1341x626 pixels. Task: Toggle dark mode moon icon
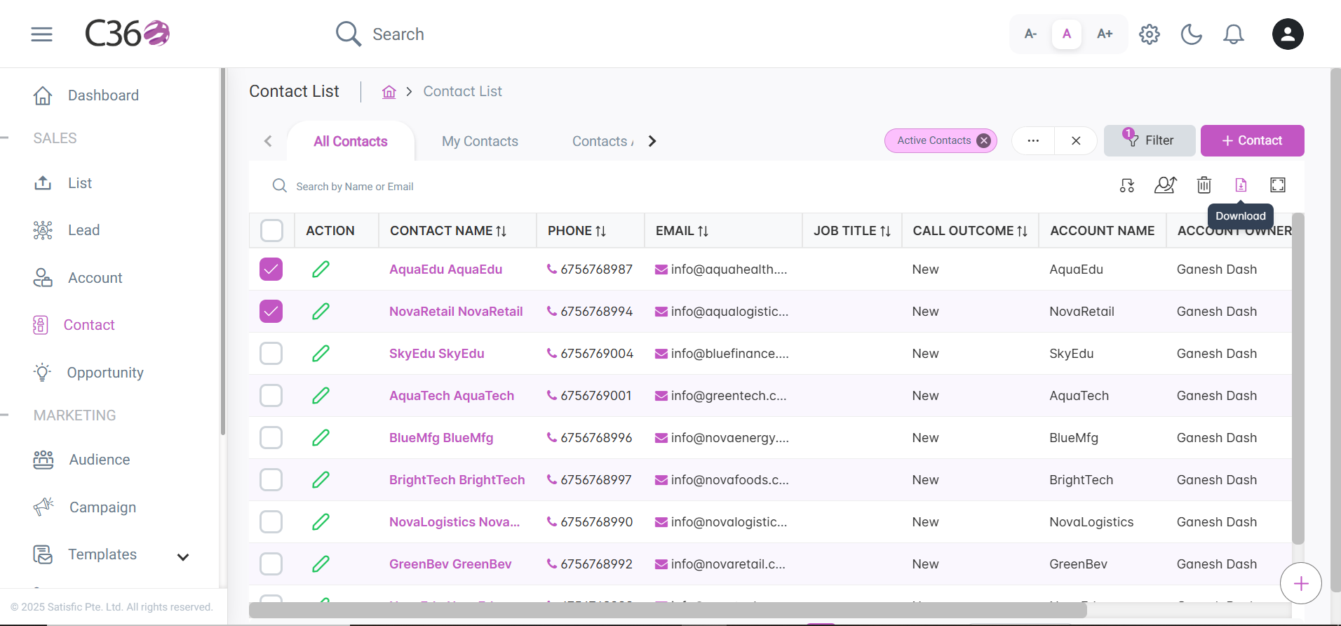(x=1192, y=34)
